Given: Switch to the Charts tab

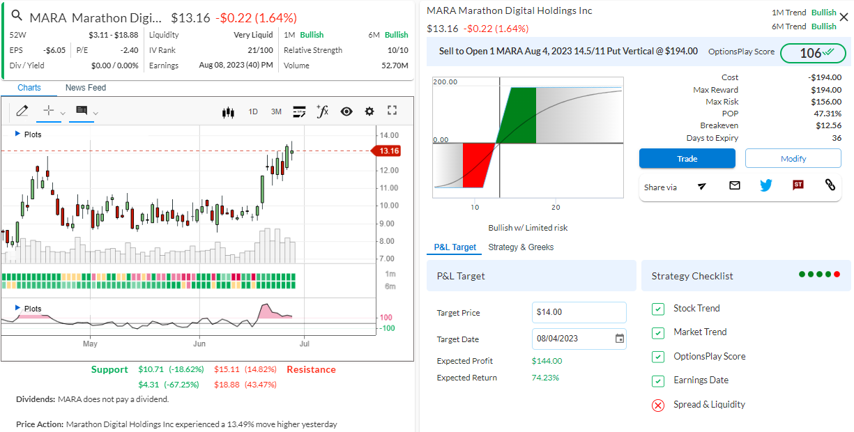Looking at the screenshot, I should pos(29,88).
